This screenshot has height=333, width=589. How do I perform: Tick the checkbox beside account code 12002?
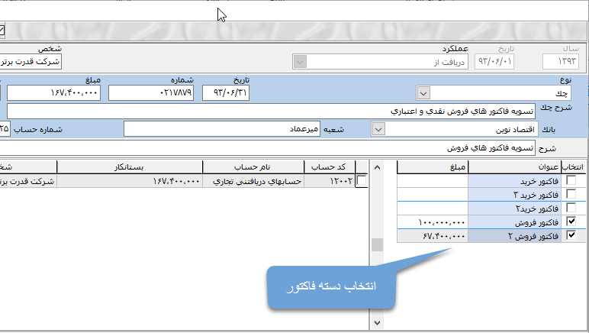(x=362, y=181)
